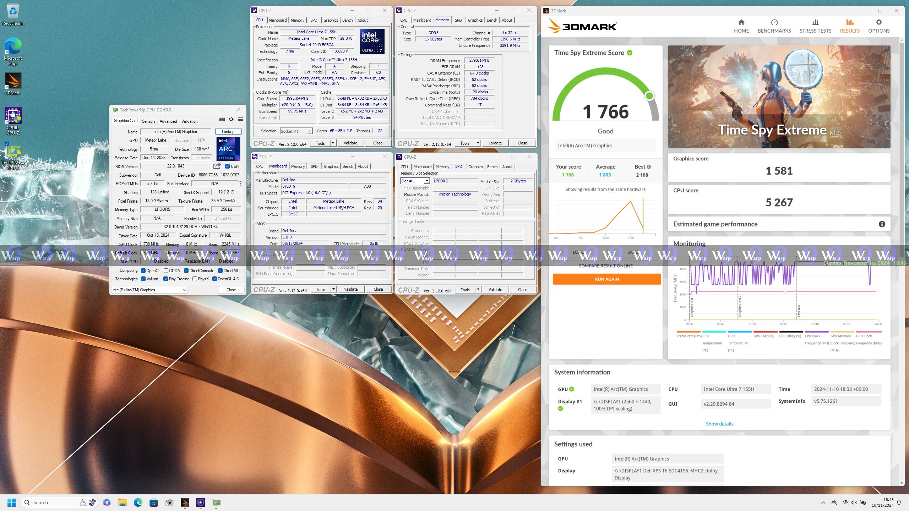Open the RESULTS section in 3DMark

849,27
